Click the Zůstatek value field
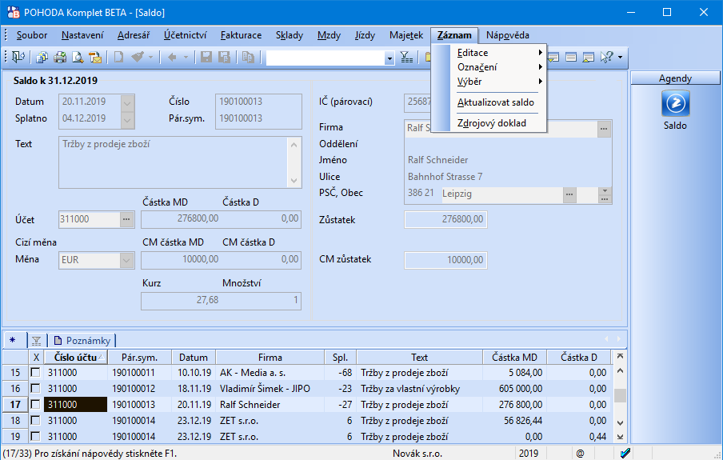 tap(445, 220)
